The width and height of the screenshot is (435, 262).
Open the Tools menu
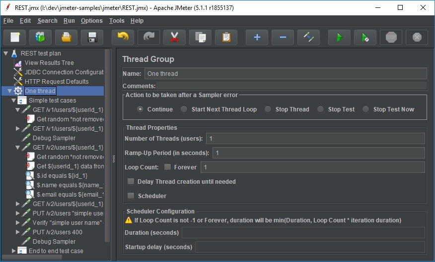point(117,21)
